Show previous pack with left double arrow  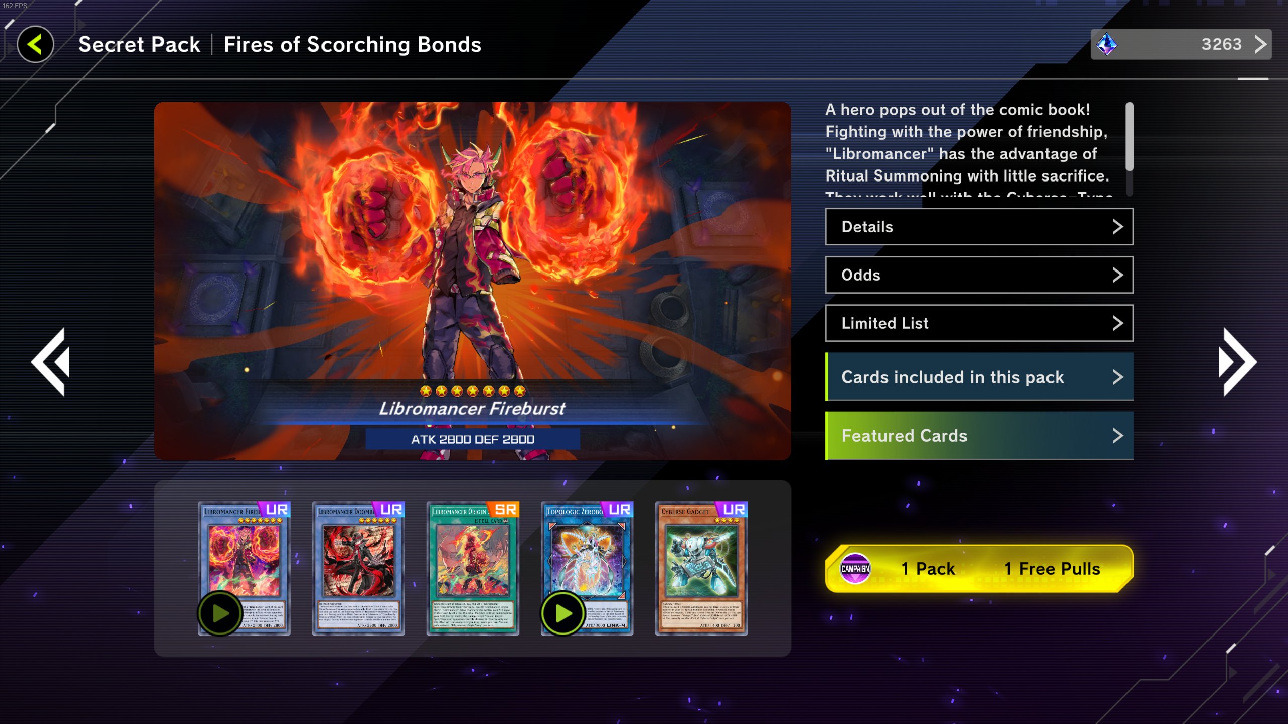(51, 362)
